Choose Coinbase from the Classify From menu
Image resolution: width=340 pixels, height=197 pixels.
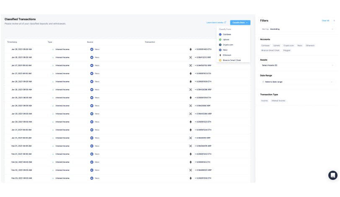[x=233, y=34]
